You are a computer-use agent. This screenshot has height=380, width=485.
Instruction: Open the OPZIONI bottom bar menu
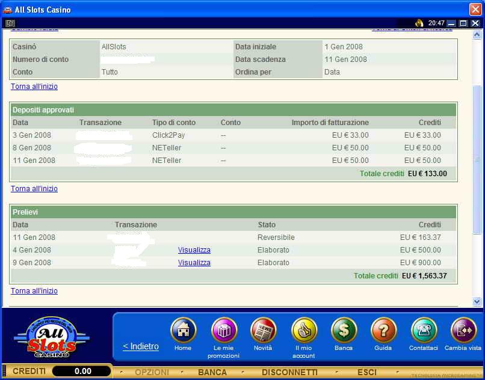point(152,372)
